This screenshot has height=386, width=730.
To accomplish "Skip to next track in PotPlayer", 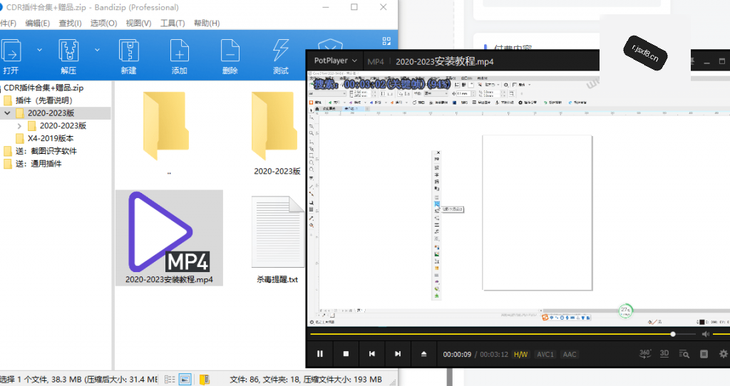I will (398, 354).
